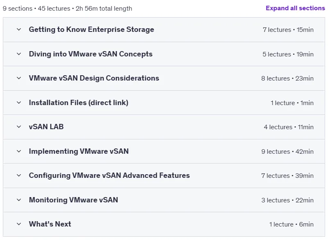
Task: Expand the What's Next section chevron
Action: pyautogui.click(x=19, y=224)
